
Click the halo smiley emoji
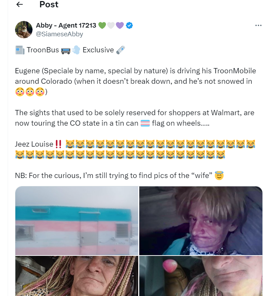(219, 175)
